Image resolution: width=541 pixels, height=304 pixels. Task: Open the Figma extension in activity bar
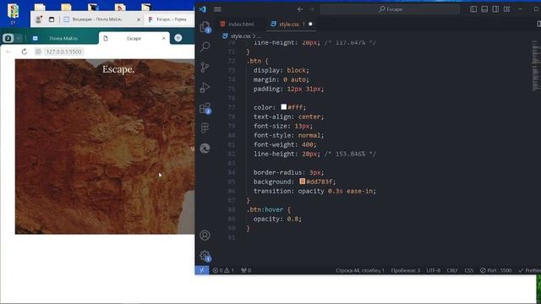205,128
